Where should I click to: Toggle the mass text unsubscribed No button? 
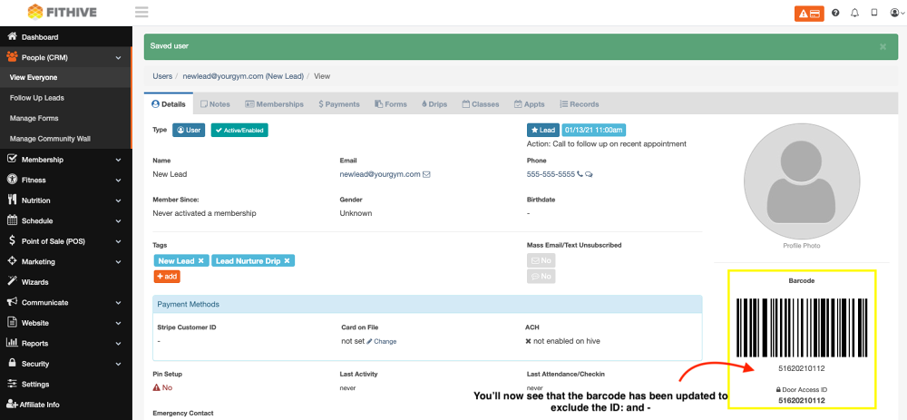pos(541,276)
